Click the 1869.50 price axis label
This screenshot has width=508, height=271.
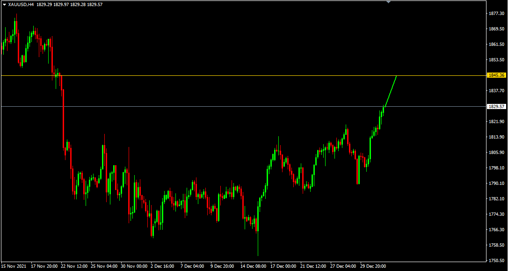(x=497, y=29)
